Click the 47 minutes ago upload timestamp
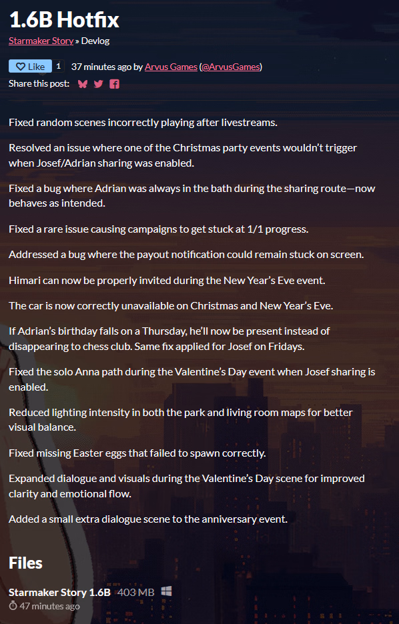The width and height of the screenshot is (399, 624). click(49, 606)
